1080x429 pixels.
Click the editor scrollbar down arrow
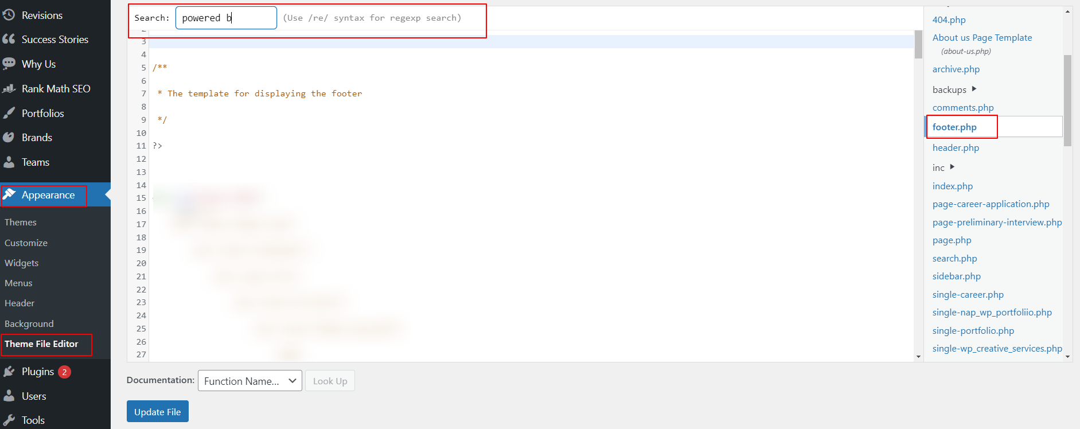coord(918,357)
